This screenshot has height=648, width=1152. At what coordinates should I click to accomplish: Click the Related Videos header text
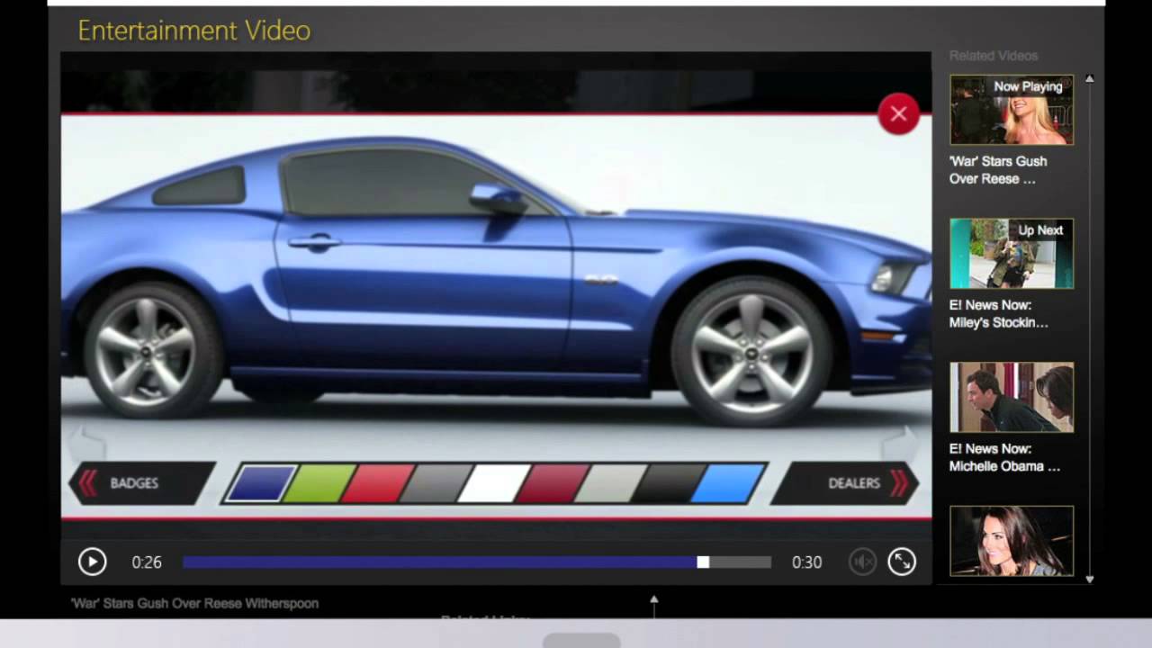pyautogui.click(x=994, y=56)
